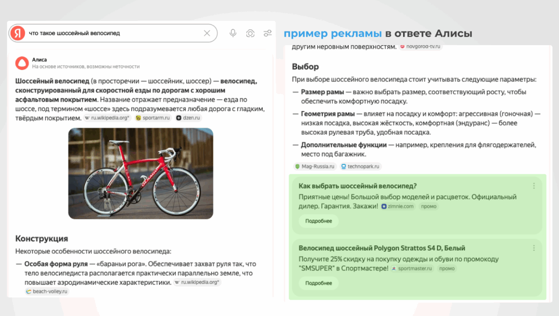Clear the search query with X

point(207,33)
